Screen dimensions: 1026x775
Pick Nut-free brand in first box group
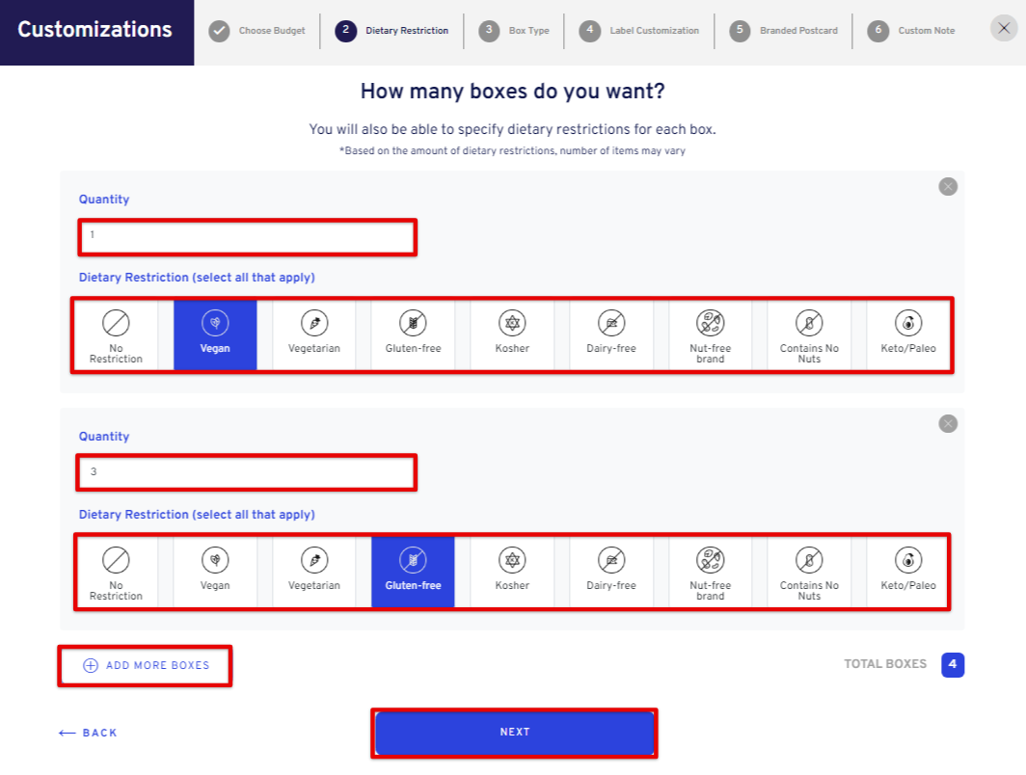click(x=710, y=334)
